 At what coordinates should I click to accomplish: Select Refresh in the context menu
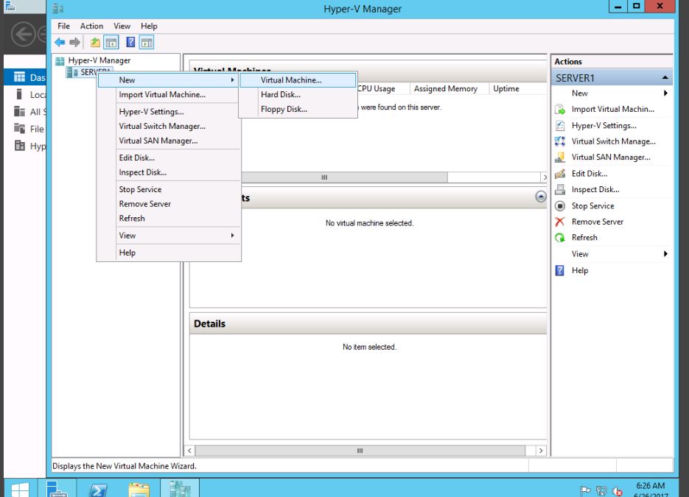coord(169,218)
